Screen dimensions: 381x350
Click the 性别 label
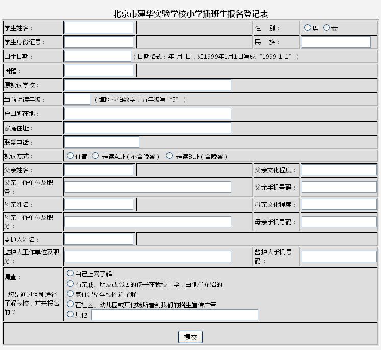tap(267, 28)
